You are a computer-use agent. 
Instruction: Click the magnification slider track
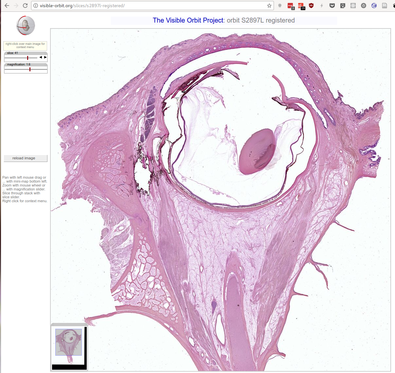point(26,69)
